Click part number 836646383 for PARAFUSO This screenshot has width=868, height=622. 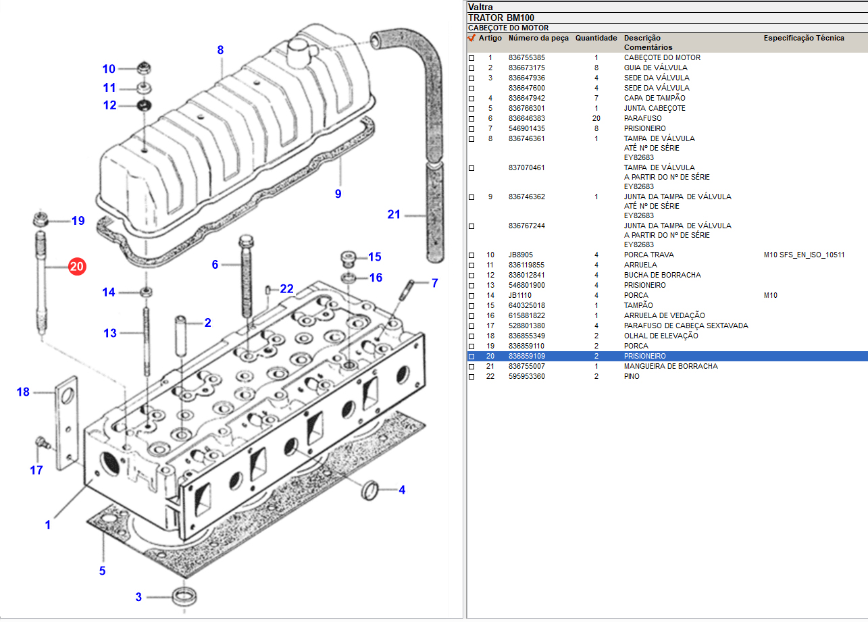[526, 119]
